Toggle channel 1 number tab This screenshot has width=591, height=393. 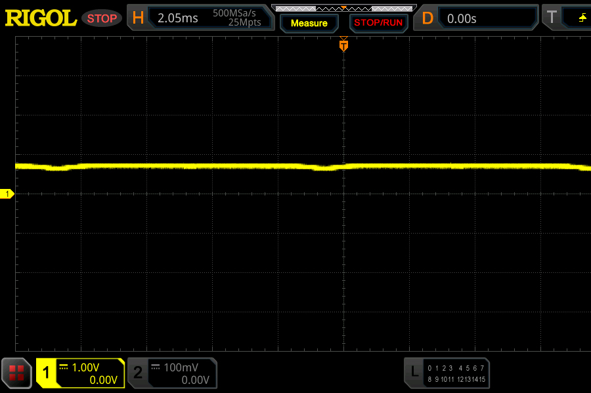(46, 373)
